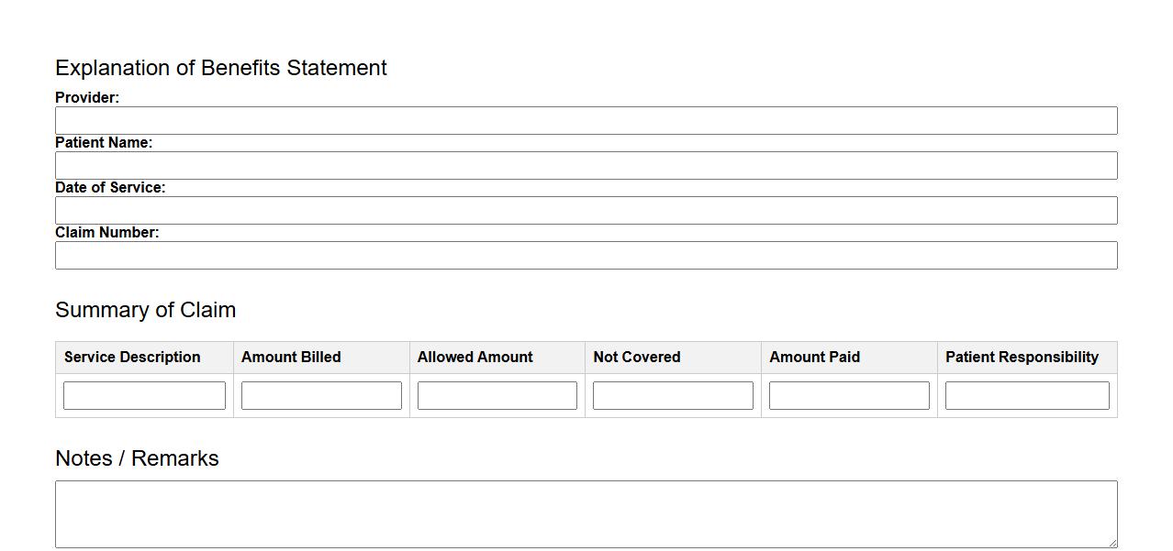This screenshot has width=1173, height=551.
Task: Click the Amount Billed input cell
Action: [x=321, y=395]
